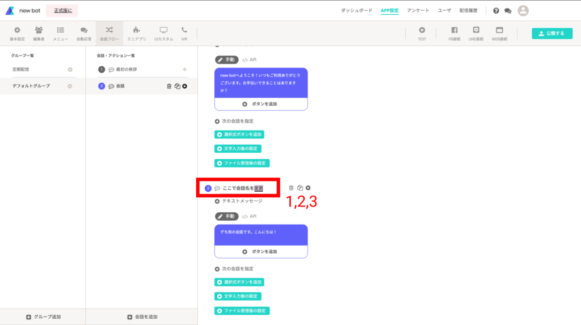Switch first message to API mode
The width and height of the screenshot is (581, 325).
click(x=249, y=60)
